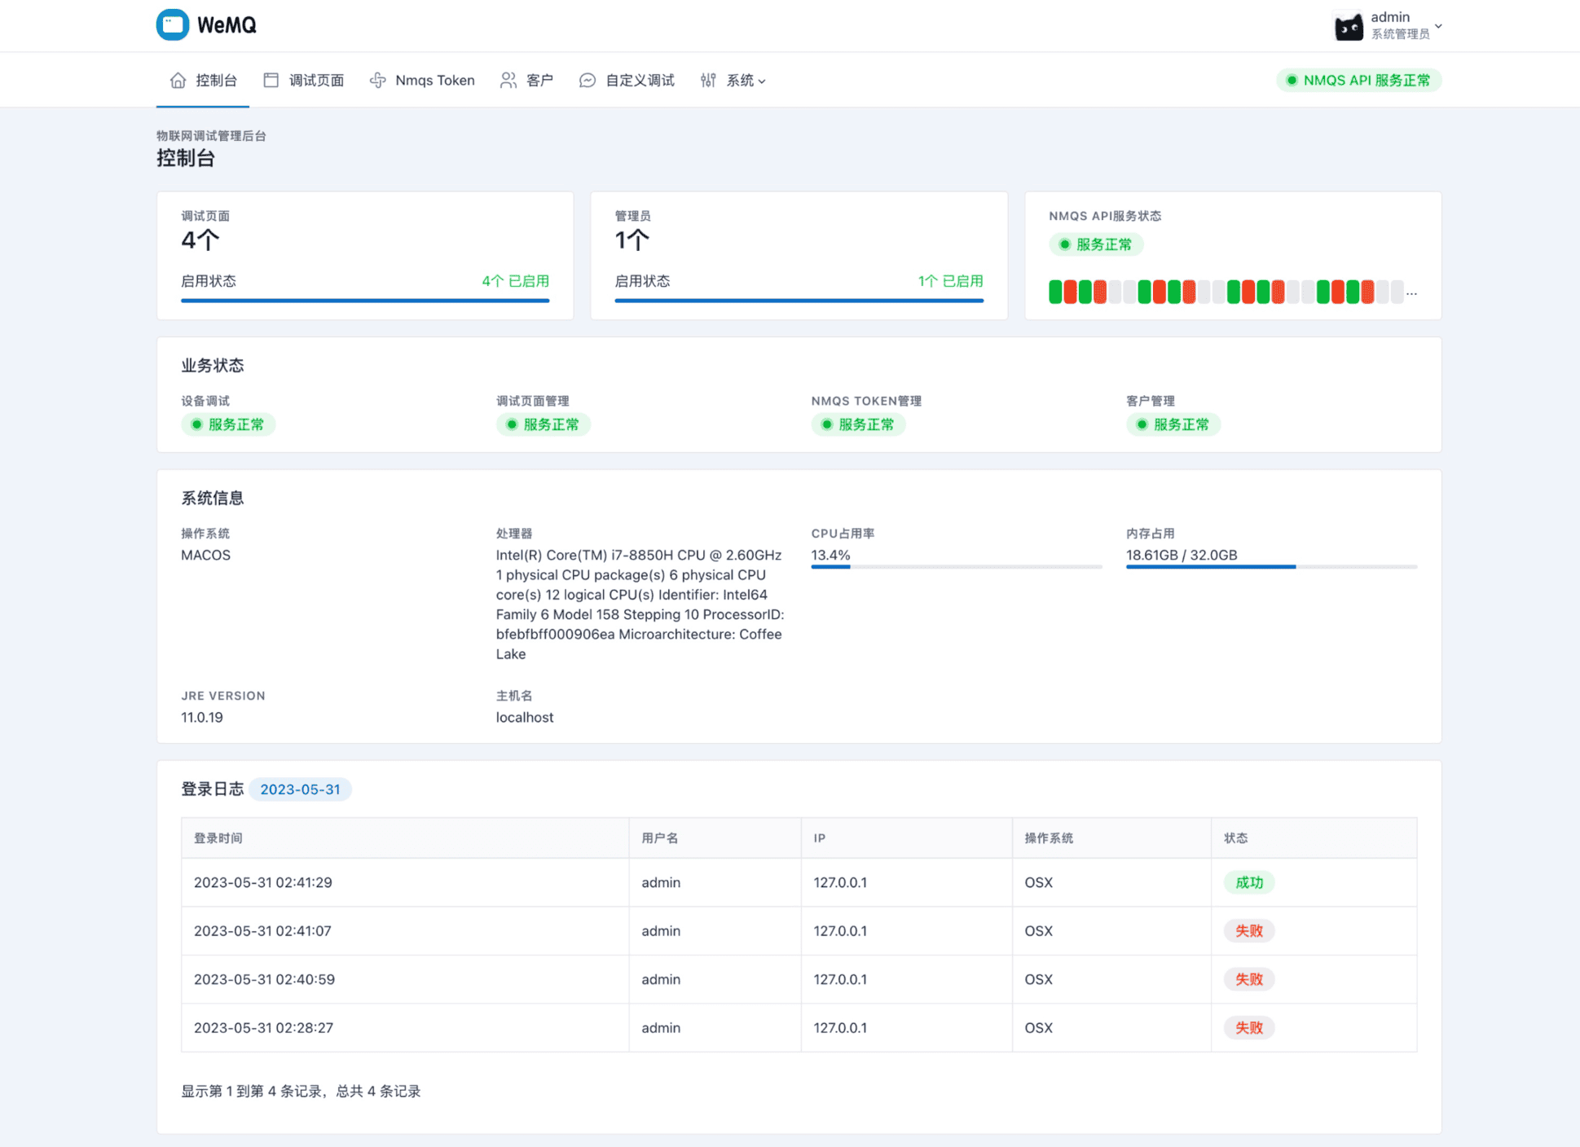This screenshot has width=1580, height=1147.
Task: Click the 登录时间 column header
Action: coord(218,837)
